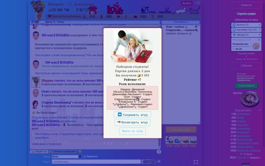Collapse the 'Ежедневно' section with minus
265x166 pixels.
(260, 110)
